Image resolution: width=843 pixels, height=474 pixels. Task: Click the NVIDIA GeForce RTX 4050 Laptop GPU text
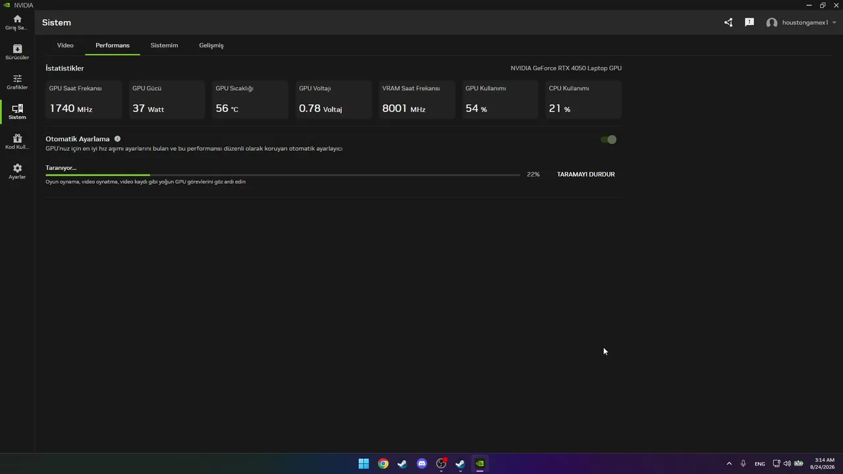(566, 68)
